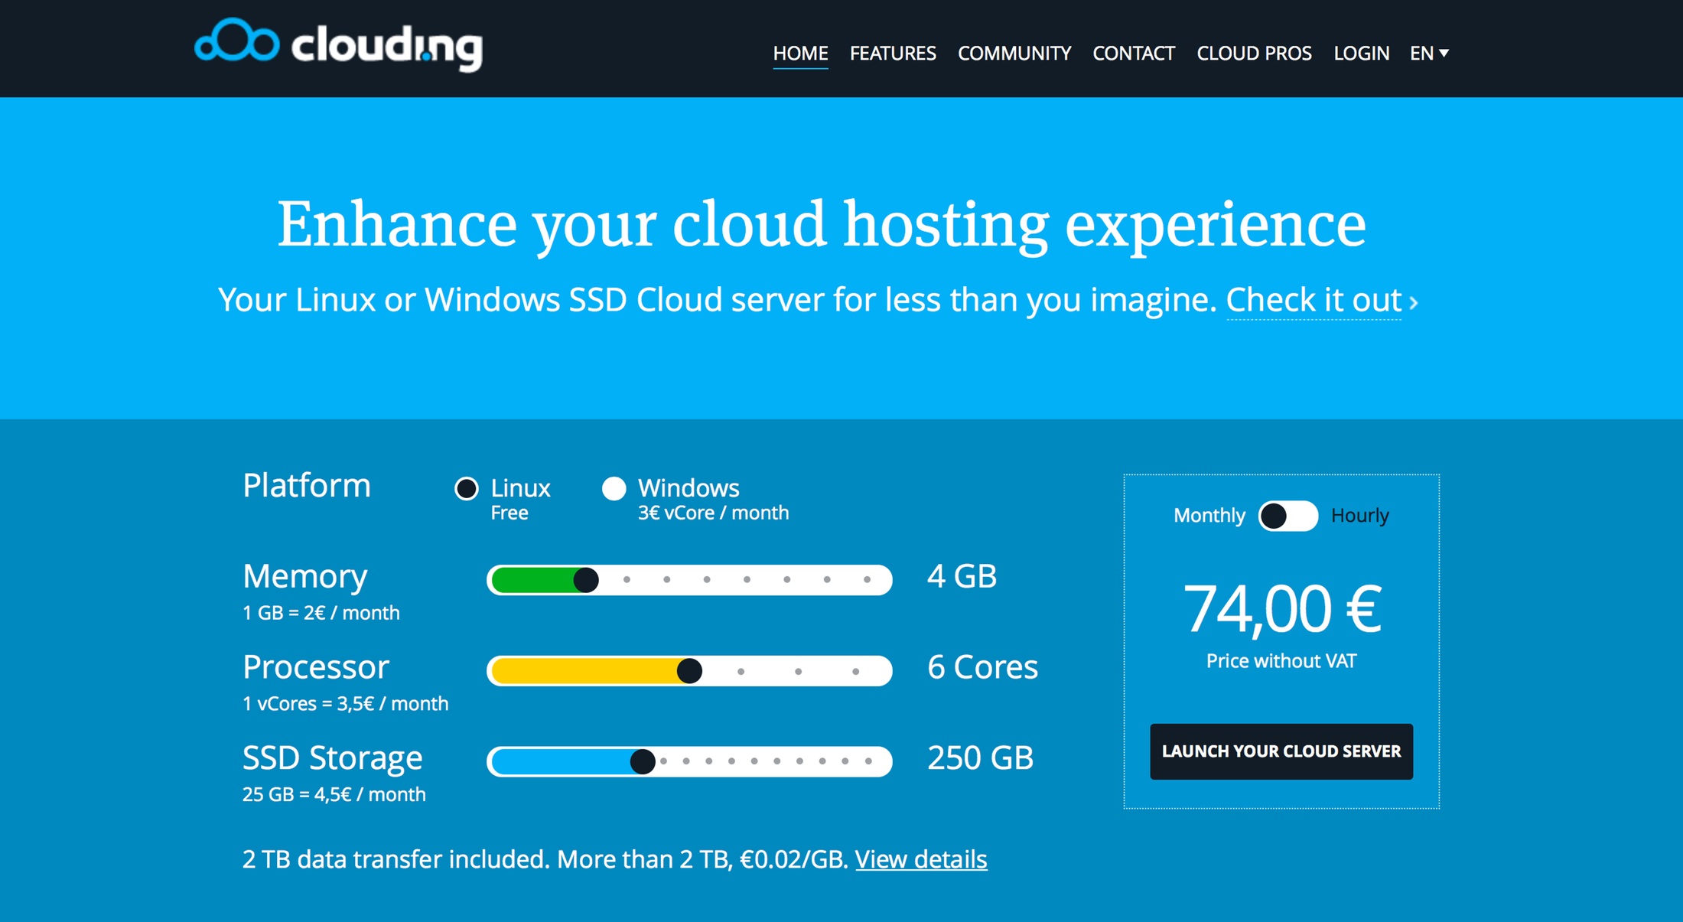Click the last dot on Memory slider
This screenshot has width=1683, height=922.
(867, 580)
